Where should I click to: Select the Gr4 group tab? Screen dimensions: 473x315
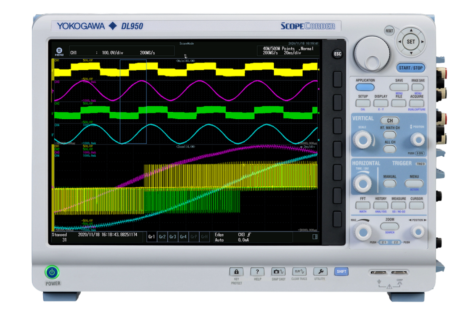pos(183,236)
